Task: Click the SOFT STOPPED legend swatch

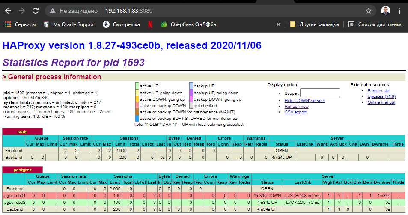Action: (x=137, y=119)
